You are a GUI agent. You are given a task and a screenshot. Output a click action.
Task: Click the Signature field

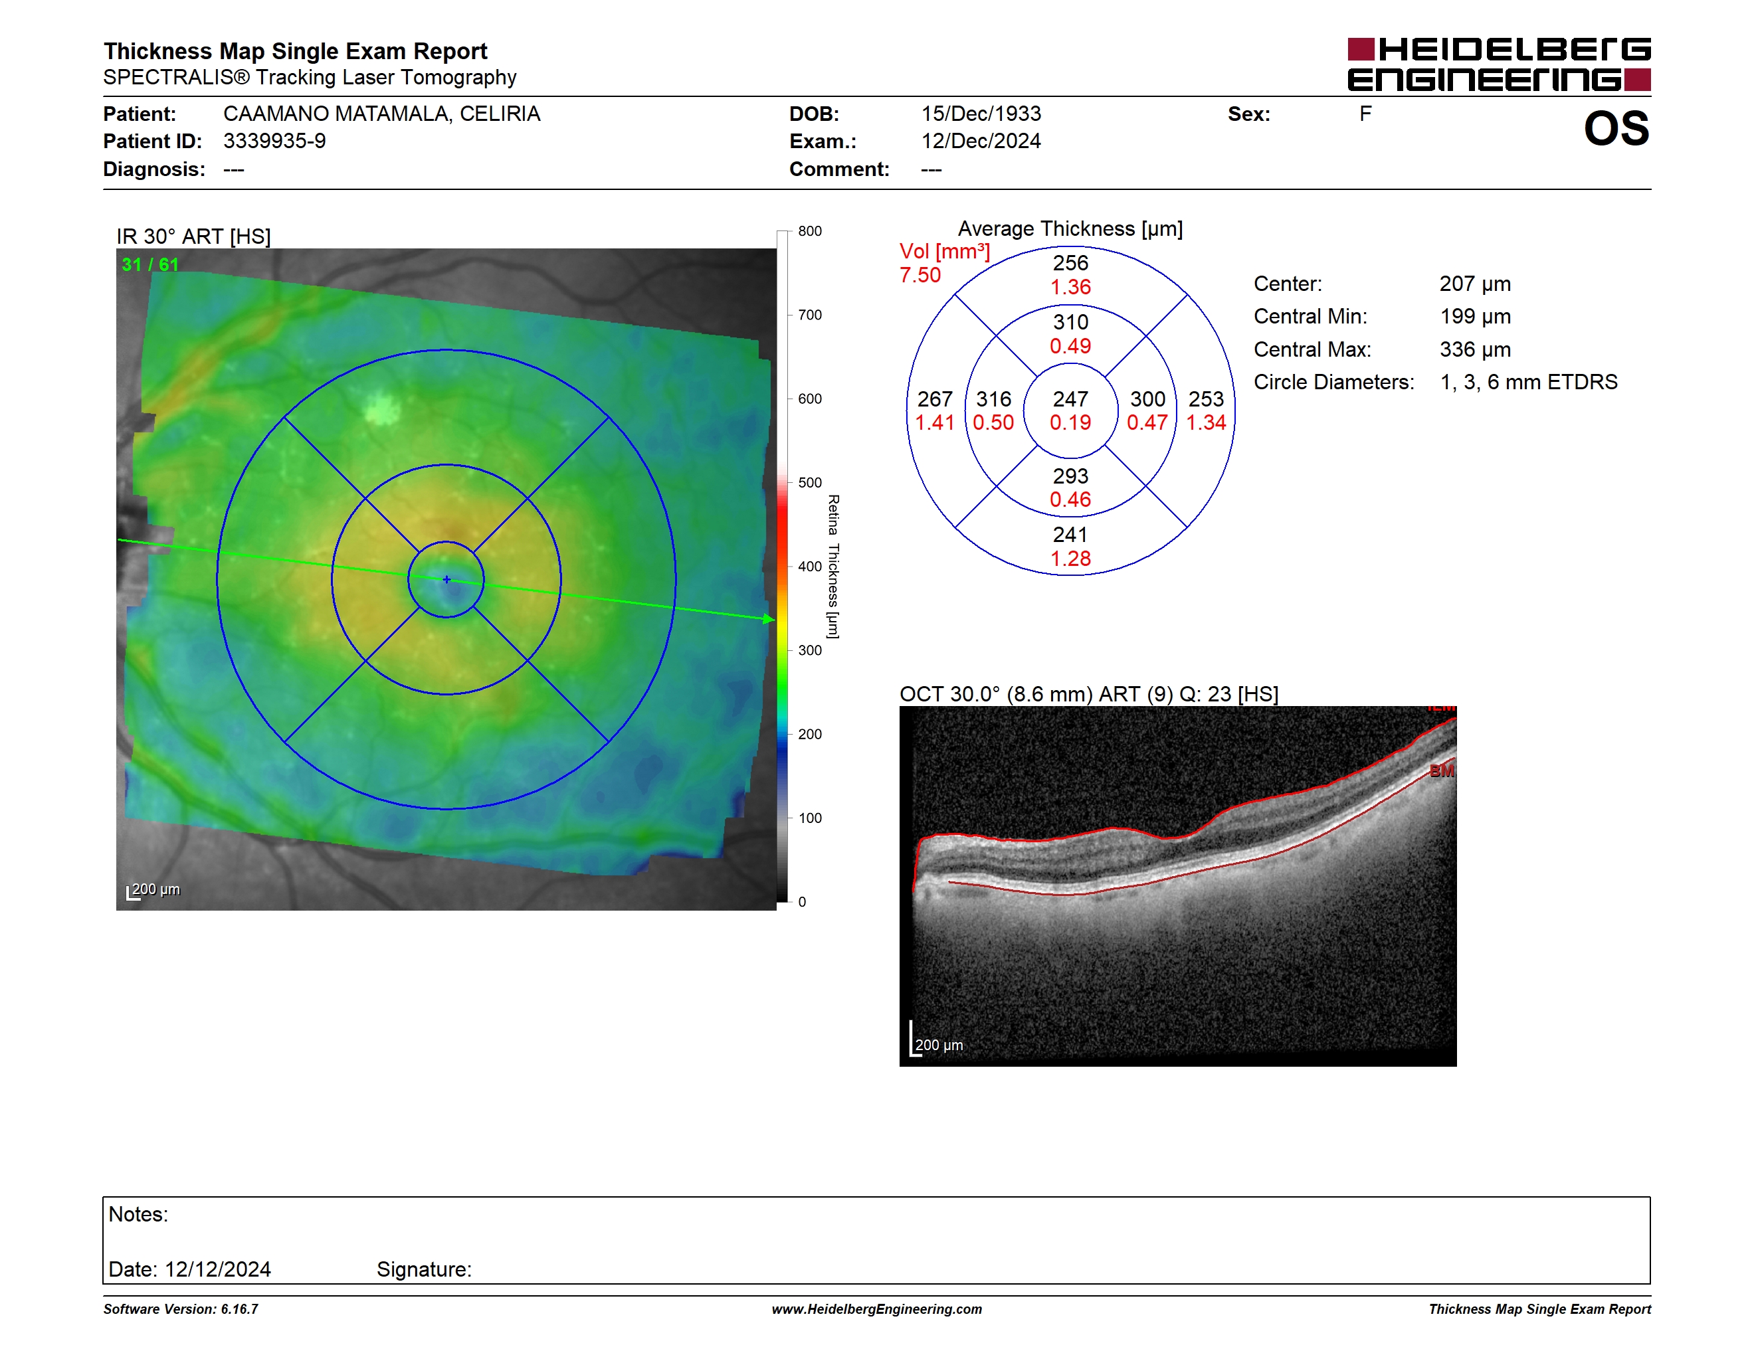click(424, 1269)
